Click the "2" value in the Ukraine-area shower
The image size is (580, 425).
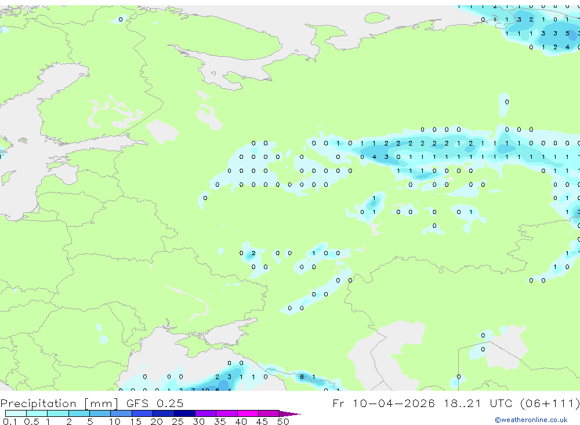coord(253,253)
